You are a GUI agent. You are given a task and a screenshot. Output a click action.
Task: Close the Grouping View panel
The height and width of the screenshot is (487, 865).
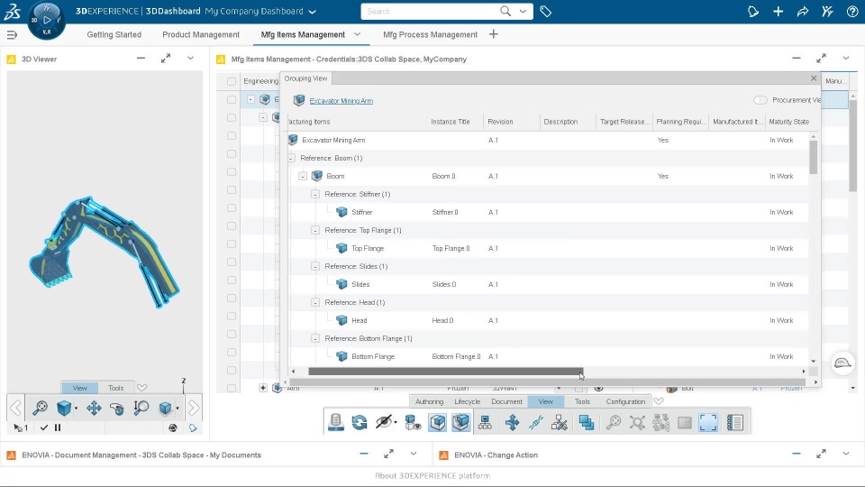click(x=814, y=78)
